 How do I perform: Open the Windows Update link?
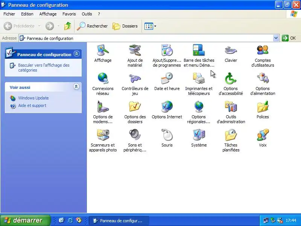(x=33, y=98)
